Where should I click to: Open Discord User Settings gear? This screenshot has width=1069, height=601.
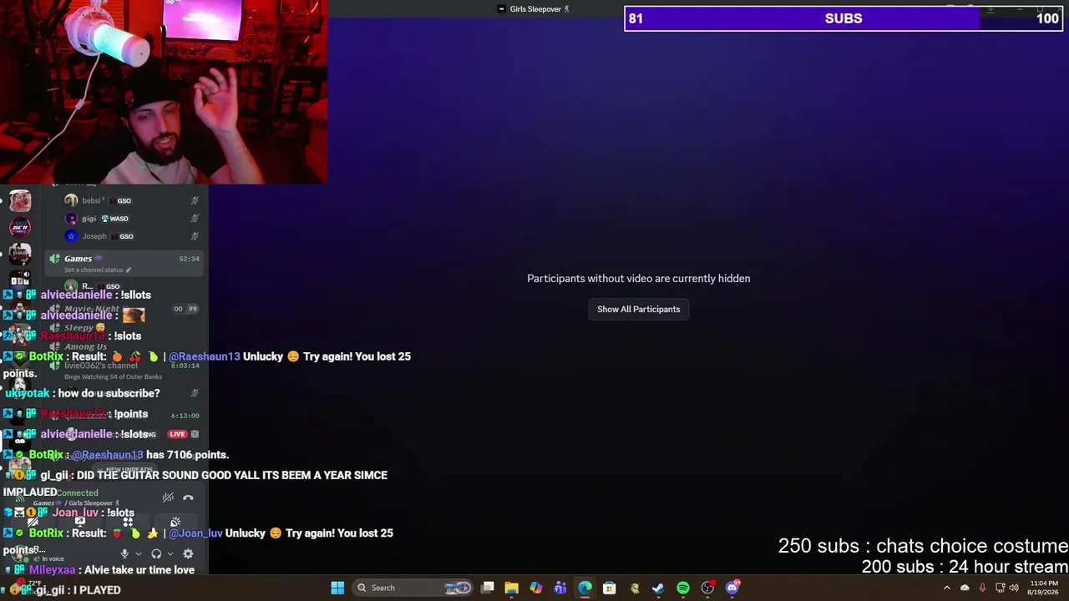[188, 553]
